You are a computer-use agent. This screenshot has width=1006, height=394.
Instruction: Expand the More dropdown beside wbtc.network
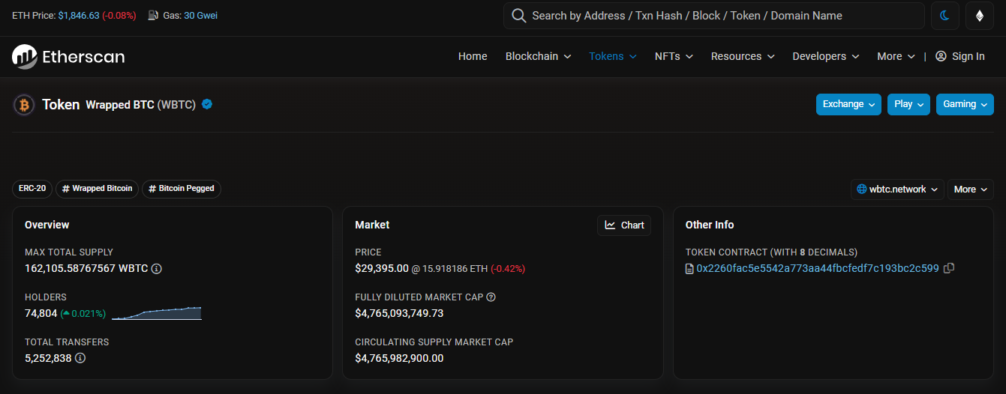(971, 190)
